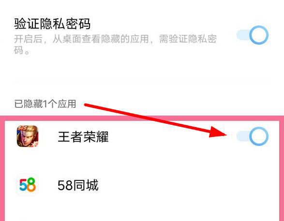Tap the round knob of 验证隐私密码 switch
The image size is (284, 221).
click(259, 35)
